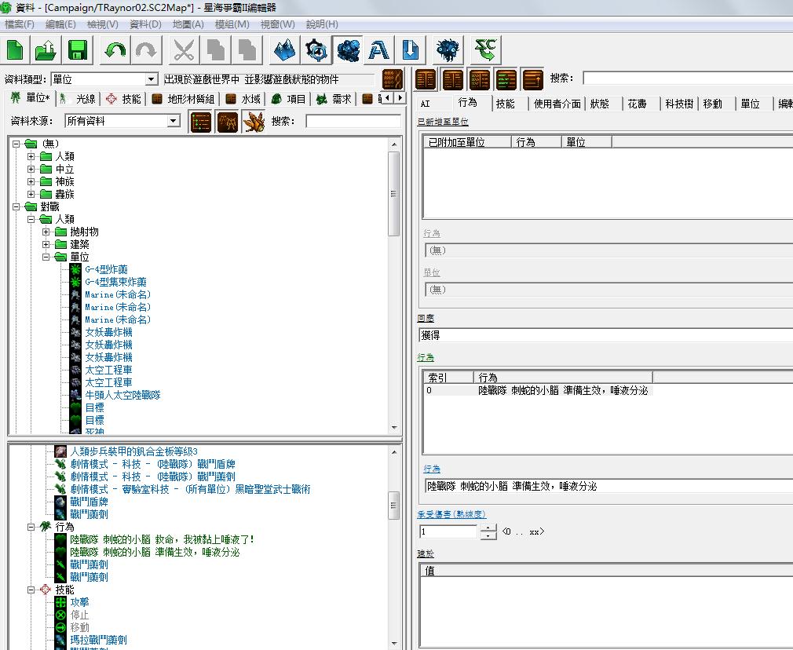Open the 資料來源 dropdown

[174, 122]
